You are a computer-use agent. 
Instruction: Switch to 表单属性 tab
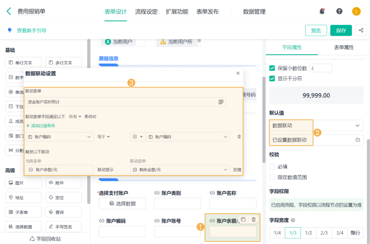click(x=344, y=47)
